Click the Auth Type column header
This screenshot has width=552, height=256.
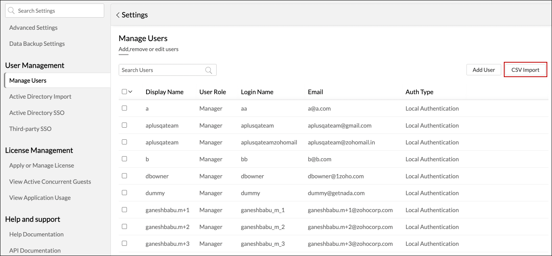pyautogui.click(x=419, y=92)
